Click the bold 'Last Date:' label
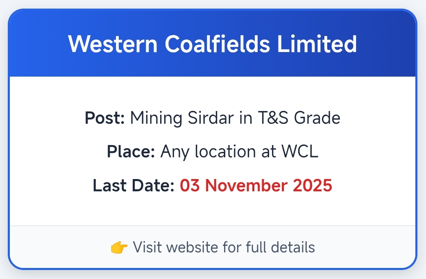The width and height of the screenshot is (426, 279). [x=134, y=186]
